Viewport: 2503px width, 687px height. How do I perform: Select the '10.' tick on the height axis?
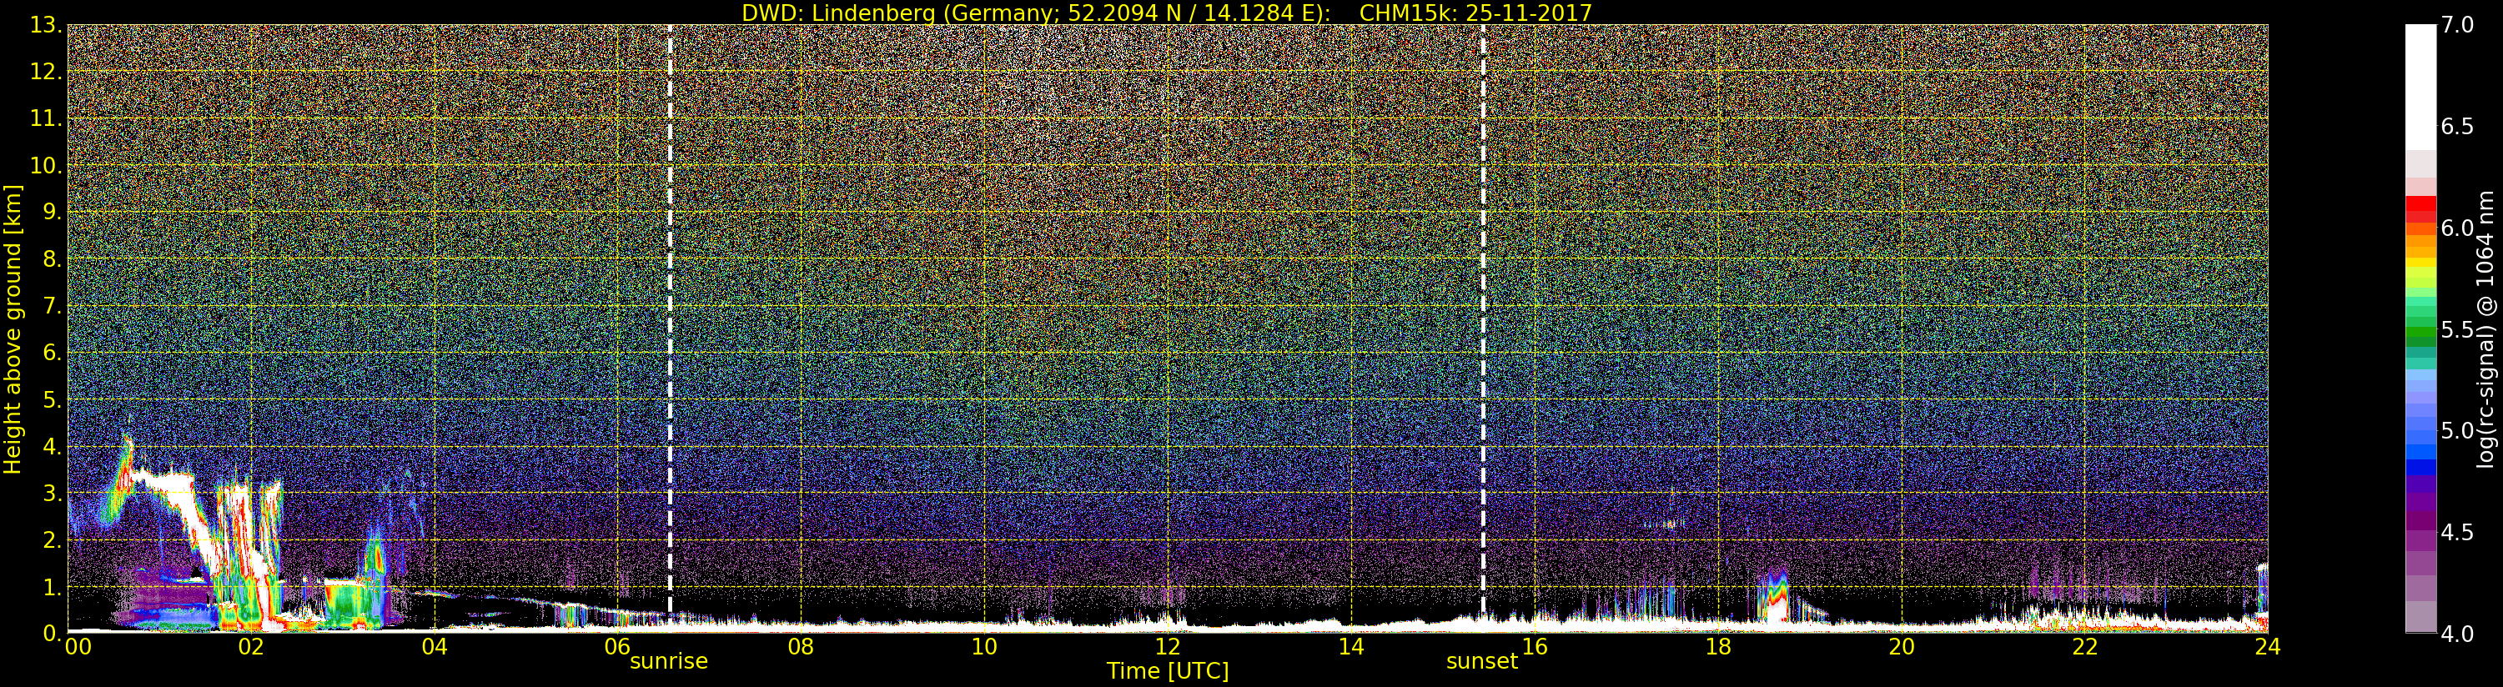(x=47, y=165)
